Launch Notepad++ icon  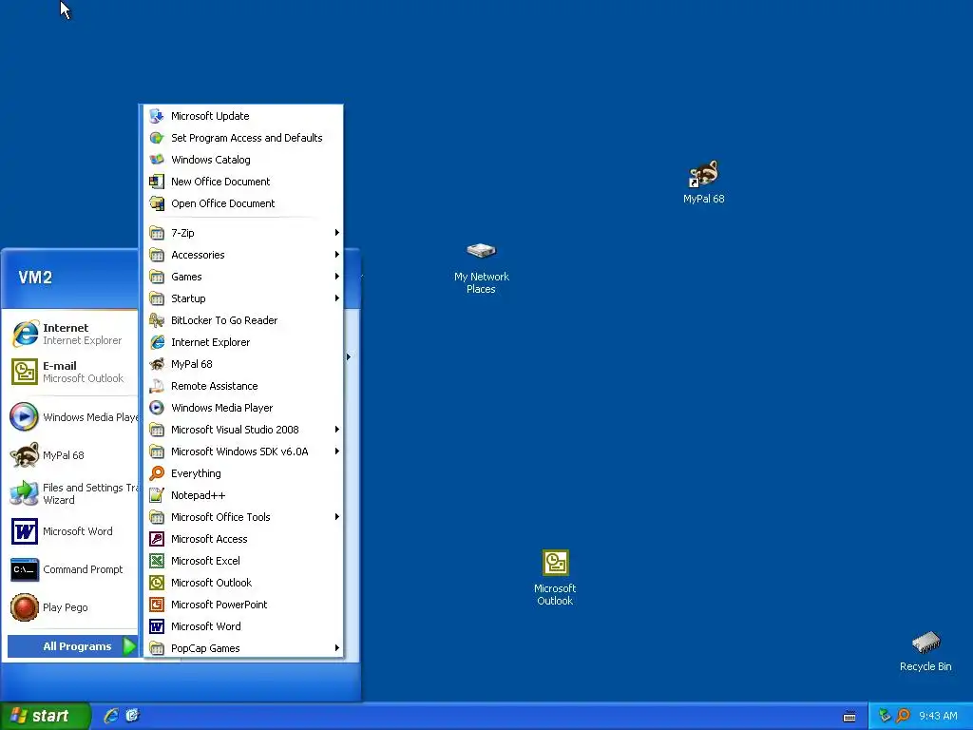pyautogui.click(x=157, y=495)
